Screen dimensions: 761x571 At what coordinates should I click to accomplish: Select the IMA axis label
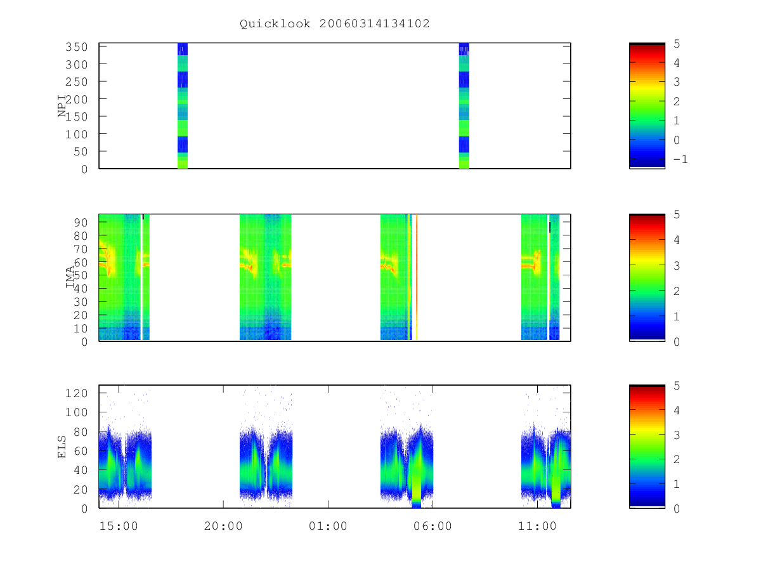tap(70, 277)
